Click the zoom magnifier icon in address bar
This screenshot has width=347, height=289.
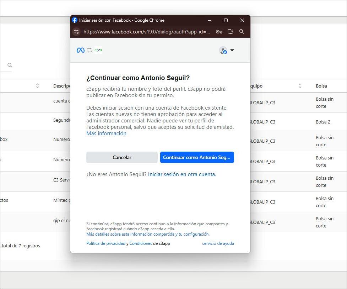coord(242,32)
